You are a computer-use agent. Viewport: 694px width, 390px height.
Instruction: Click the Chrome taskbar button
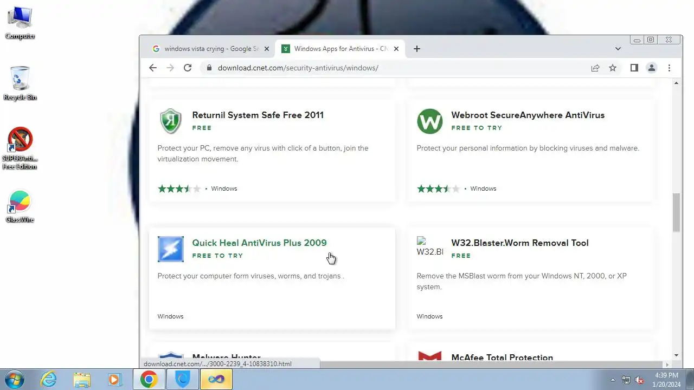tap(149, 380)
